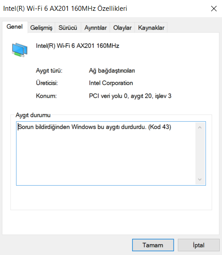Click the Kod 43 status message text

point(94,127)
